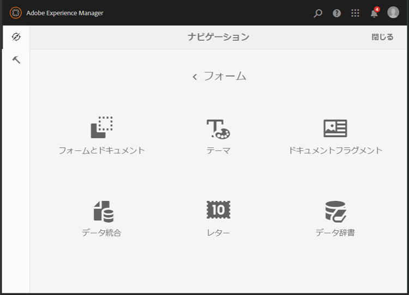This screenshot has width=409, height=295.
Task: Open notifications bell with 4 badge
Action: click(x=375, y=12)
